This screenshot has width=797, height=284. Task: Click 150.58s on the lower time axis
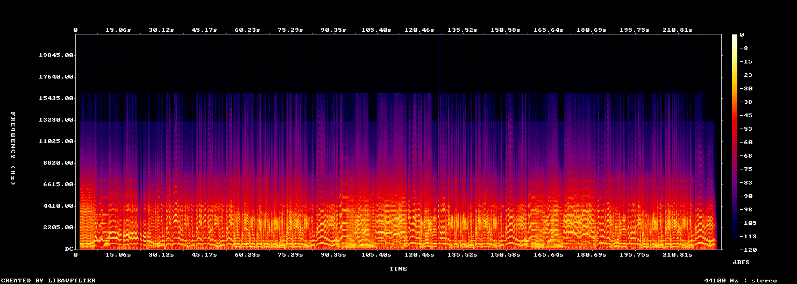click(506, 254)
